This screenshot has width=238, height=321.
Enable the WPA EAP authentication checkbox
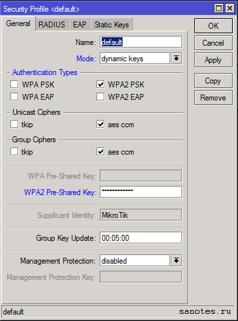(x=14, y=97)
